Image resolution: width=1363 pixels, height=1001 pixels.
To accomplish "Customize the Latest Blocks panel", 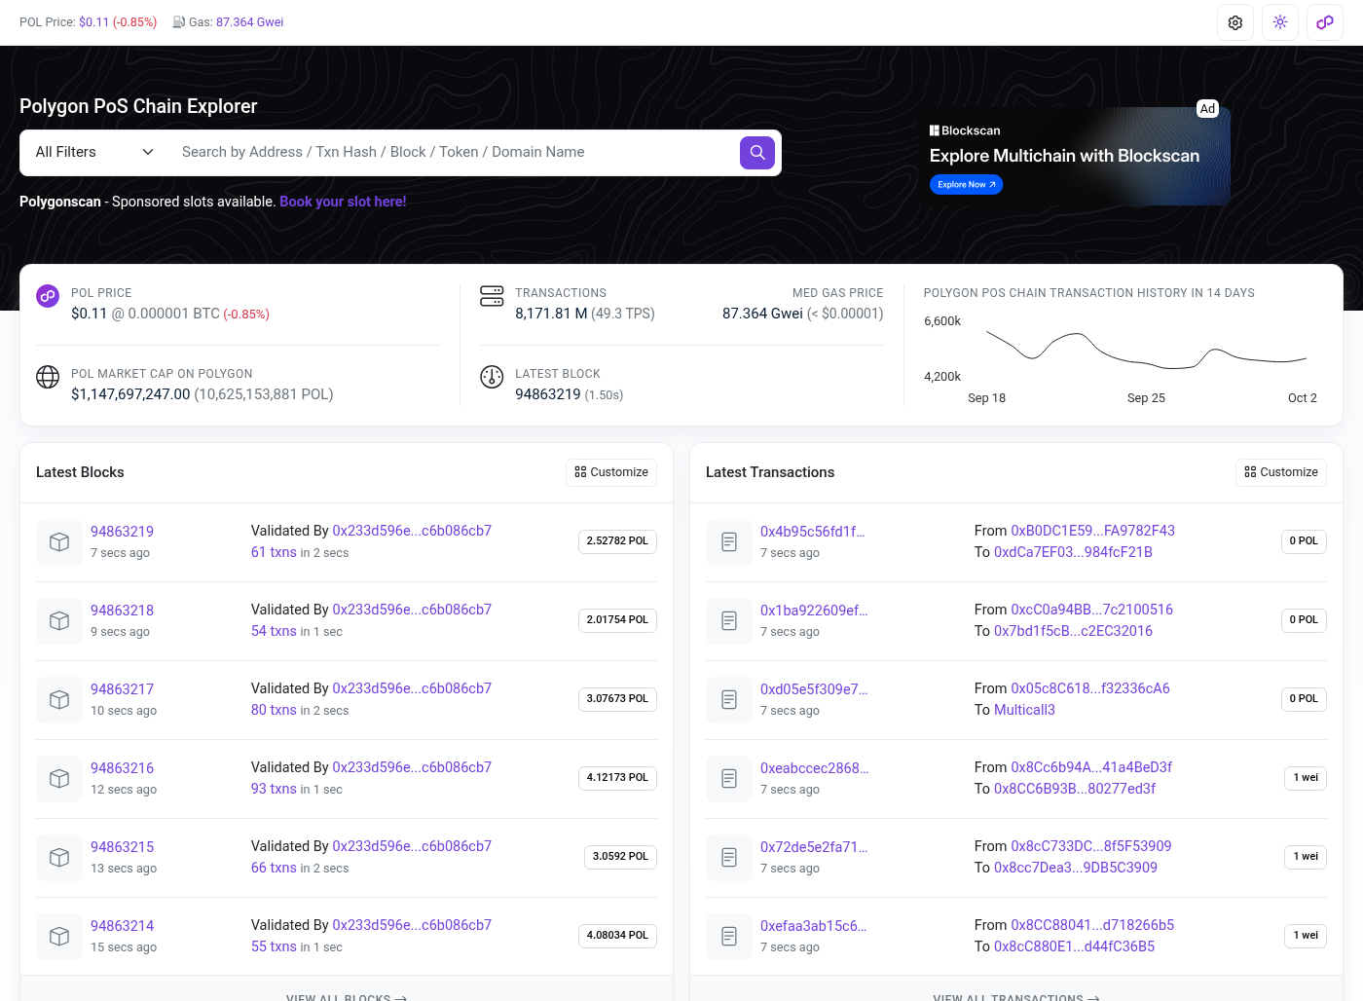I will 611,472.
